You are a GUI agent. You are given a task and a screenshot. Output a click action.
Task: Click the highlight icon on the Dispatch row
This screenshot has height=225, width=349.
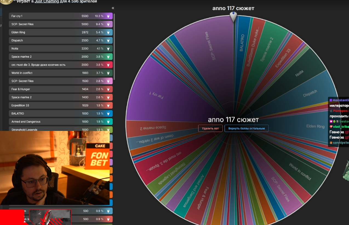click(x=108, y=40)
